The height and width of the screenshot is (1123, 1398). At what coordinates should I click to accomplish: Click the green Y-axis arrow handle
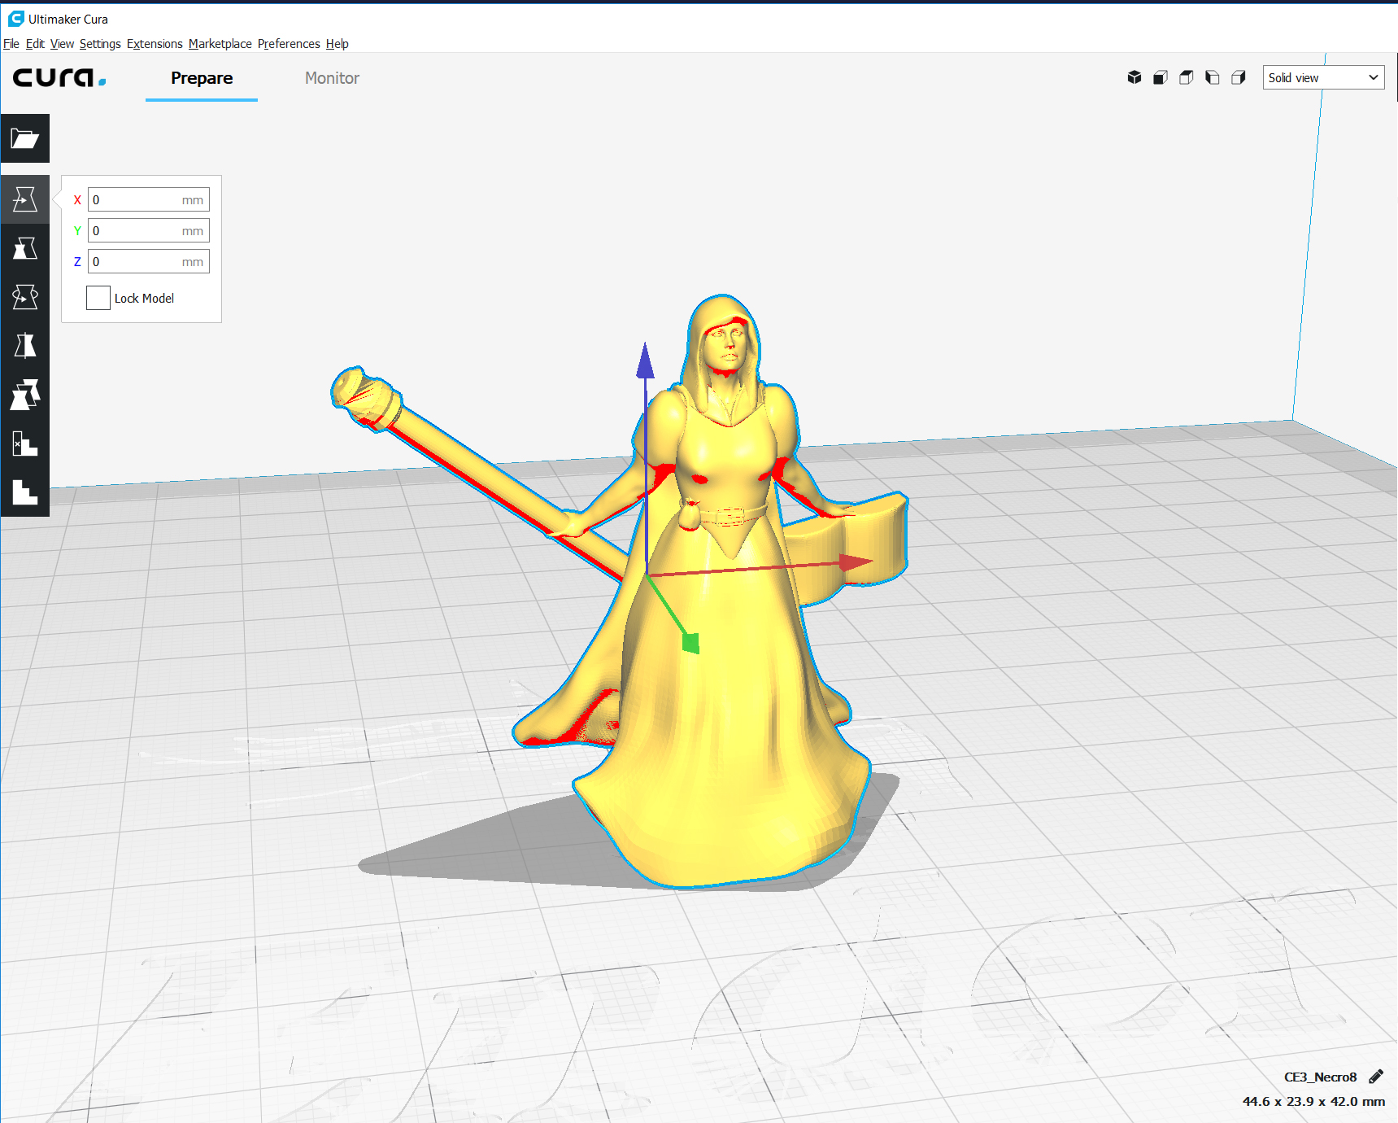click(x=690, y=643)
